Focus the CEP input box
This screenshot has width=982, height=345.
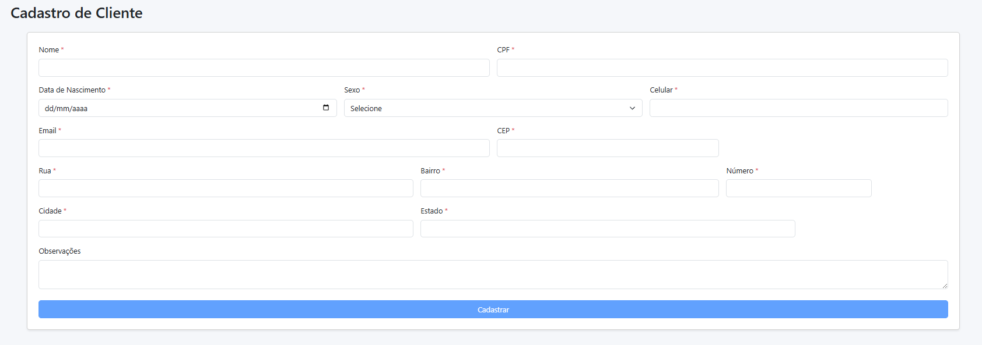click(x=607, y=148)
